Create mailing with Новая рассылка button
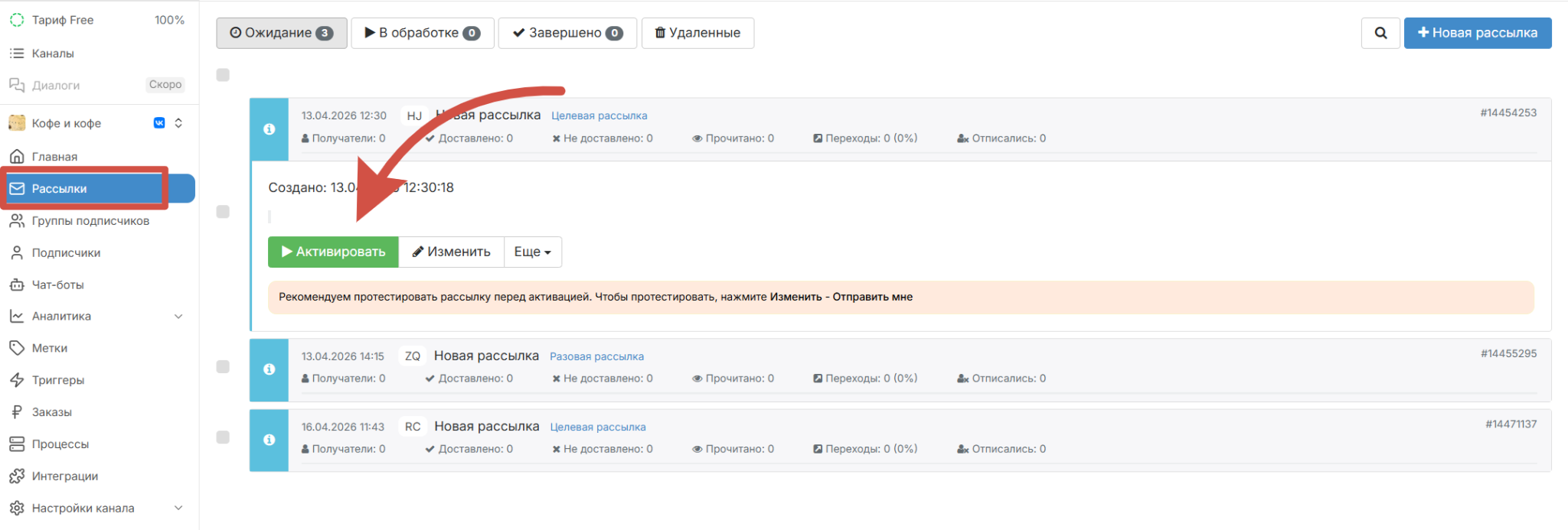 (1477, 33)
